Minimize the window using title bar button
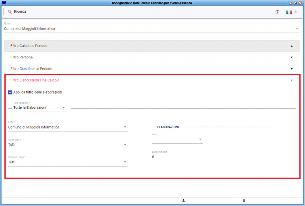Image resolution: width=305 pixels, height=206 pixels. pos(291,3)
